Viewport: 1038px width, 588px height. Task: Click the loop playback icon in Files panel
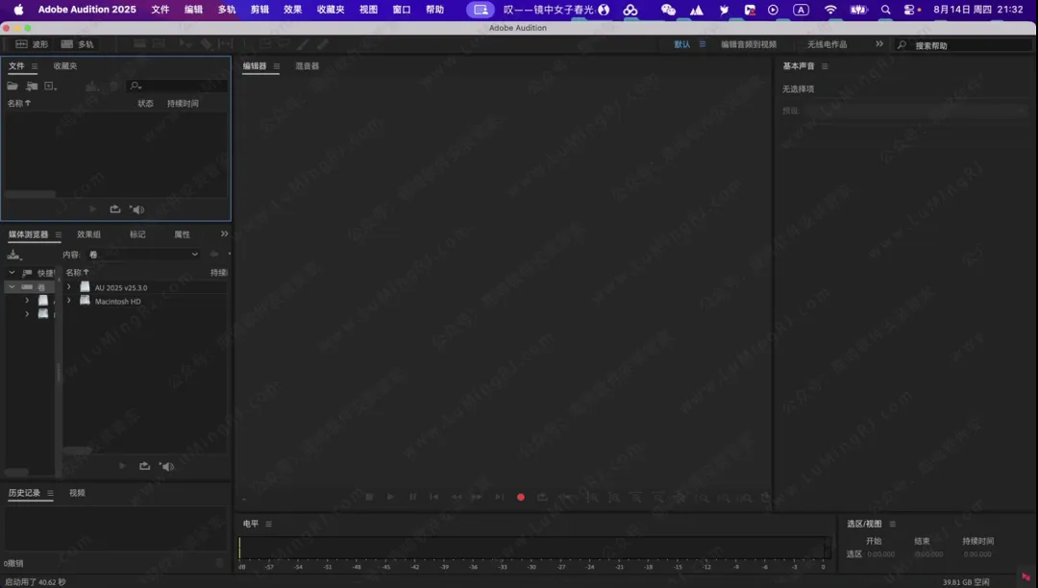point(115,209)
